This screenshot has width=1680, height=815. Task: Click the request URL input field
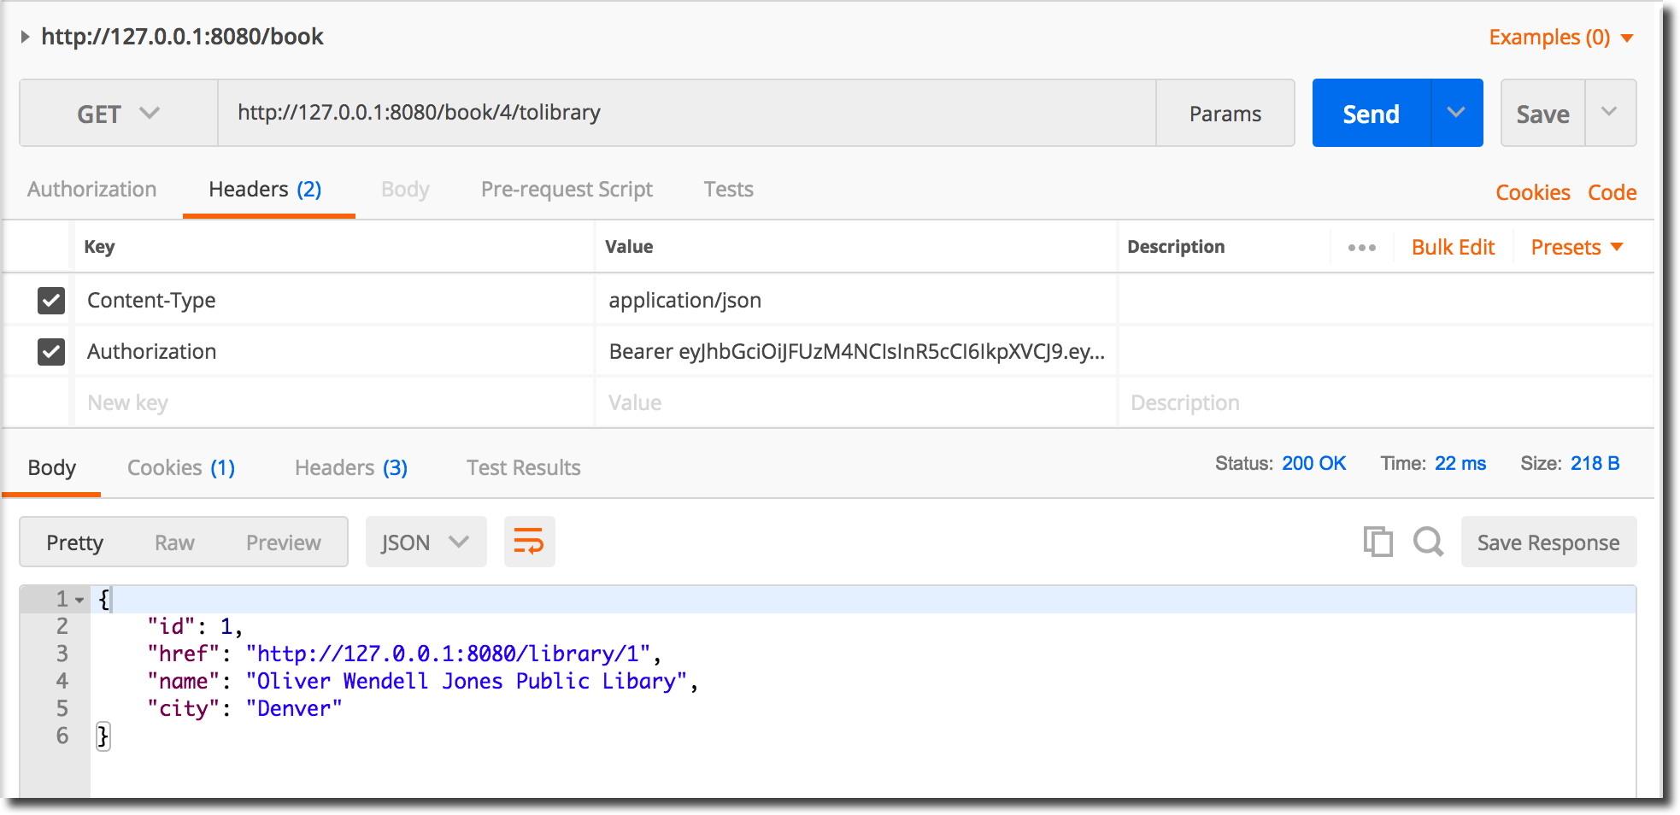[687, 113]
